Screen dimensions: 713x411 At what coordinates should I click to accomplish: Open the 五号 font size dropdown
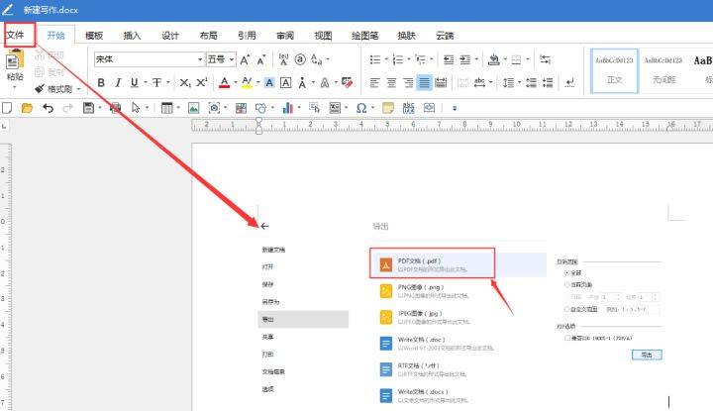click(x=232, y=59)
